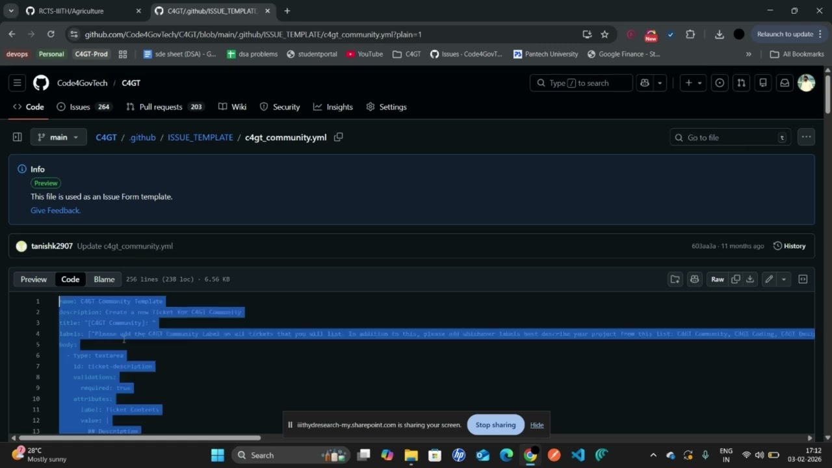The height and width of the screenshot is (468, 832).
Task: Open more file actions ellipsis menu
Action: (806, 137)
